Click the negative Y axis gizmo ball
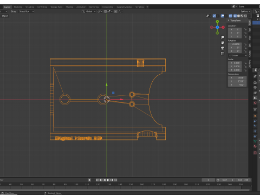The width and height of the screenshot is (260, 195). (217, 33)
